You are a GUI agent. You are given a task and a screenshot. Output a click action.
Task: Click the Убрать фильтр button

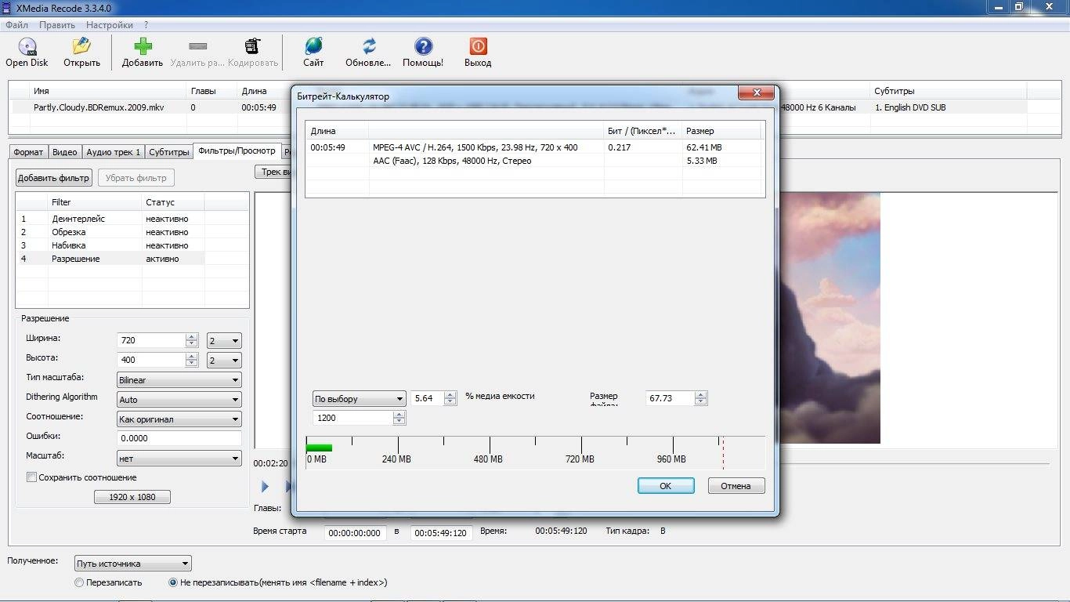(136, 178)
